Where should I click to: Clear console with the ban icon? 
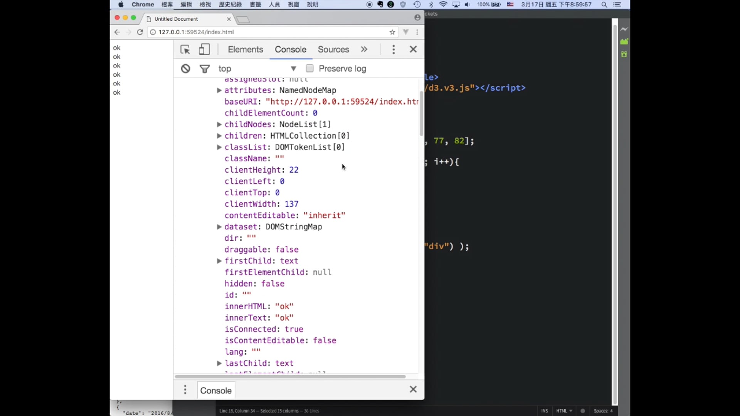tap(185, 69)
